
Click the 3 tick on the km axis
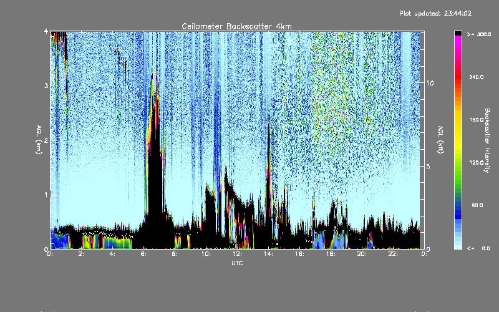coord(46,85)
